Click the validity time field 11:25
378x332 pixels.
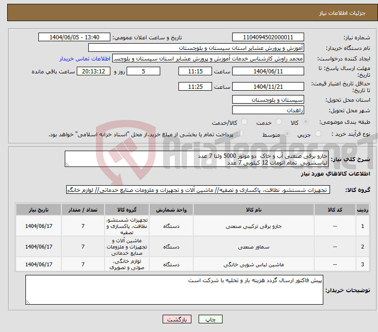(195, 86)
